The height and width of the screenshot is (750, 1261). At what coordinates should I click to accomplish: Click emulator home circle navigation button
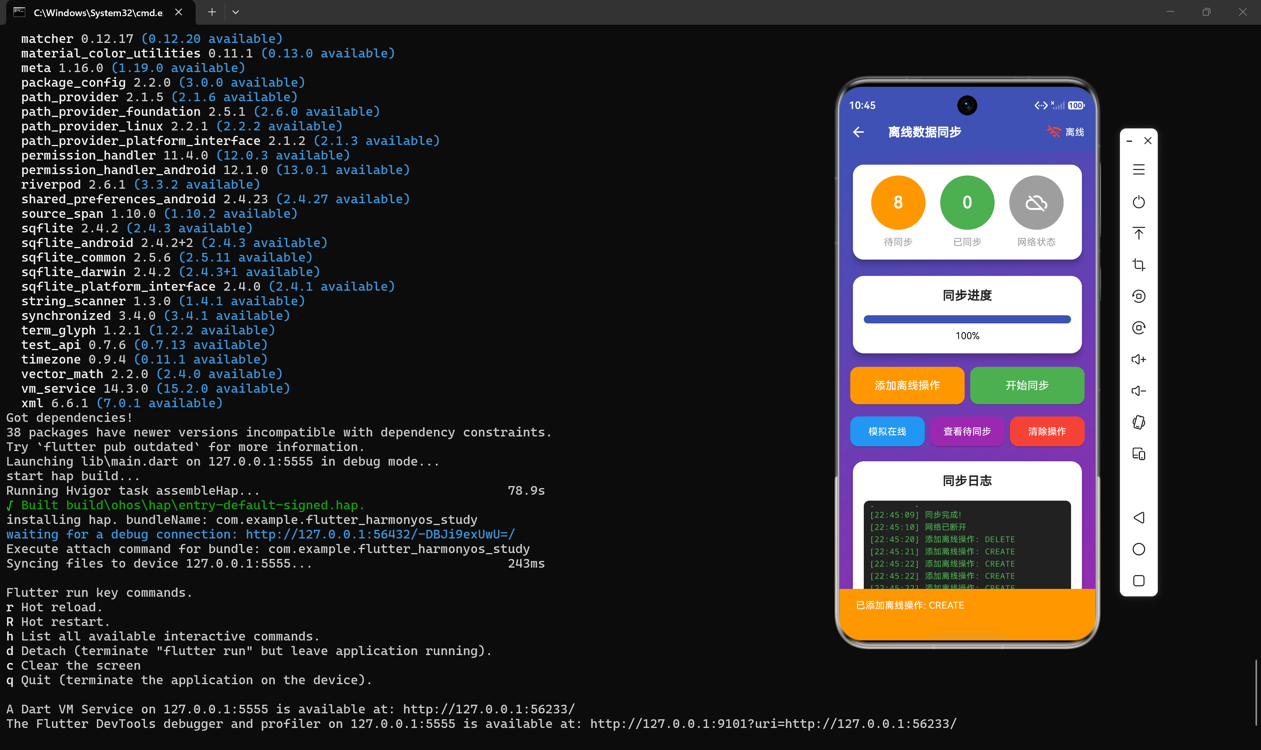(x=1138, y=550)
